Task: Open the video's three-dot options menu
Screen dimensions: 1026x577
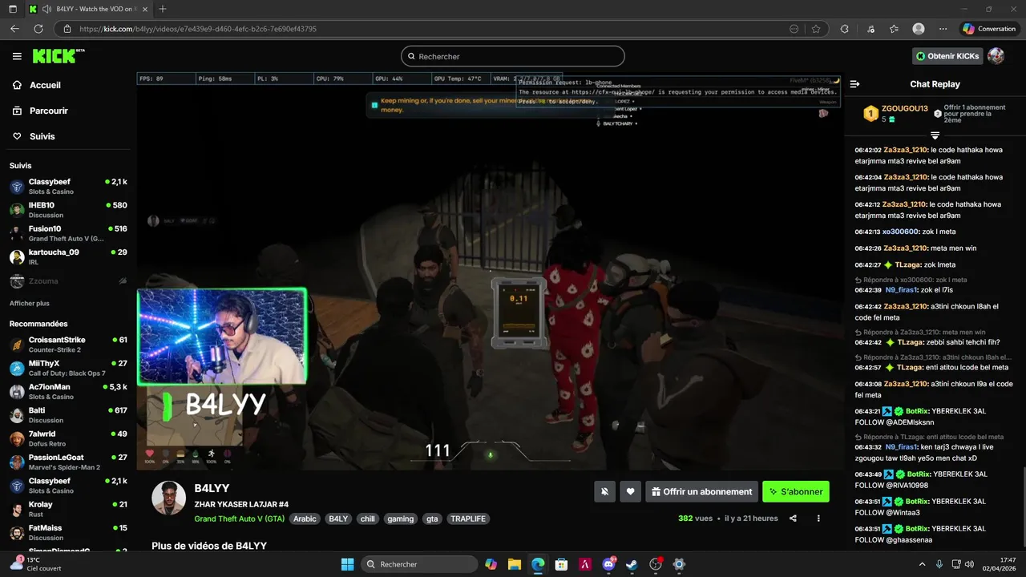Action: click(818, 518)
